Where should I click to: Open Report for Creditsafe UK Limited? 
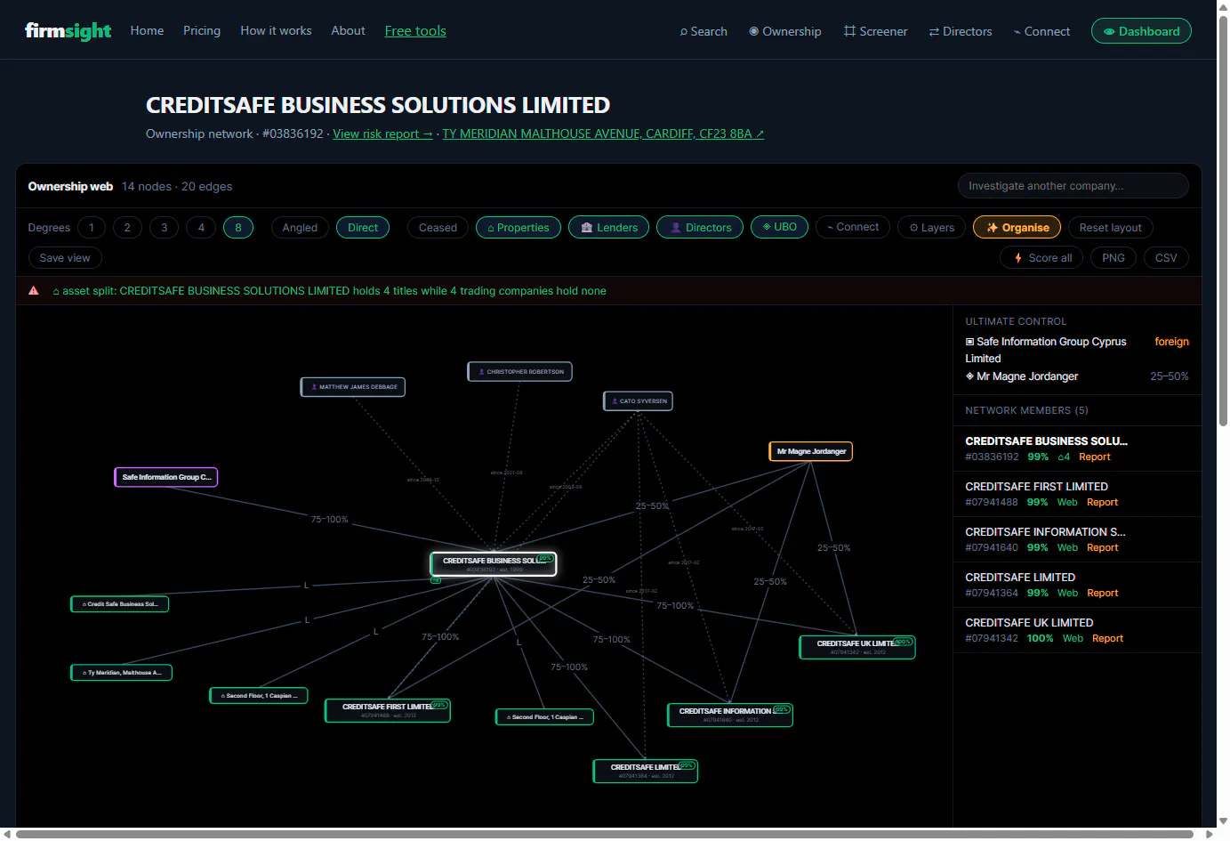[x=1108, y=639]
